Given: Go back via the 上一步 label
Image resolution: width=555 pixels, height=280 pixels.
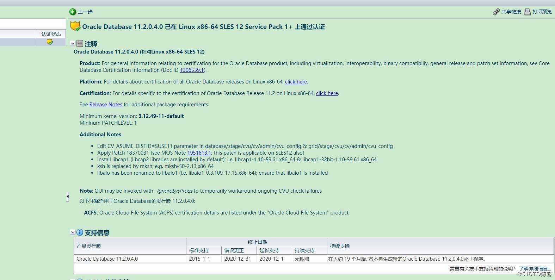Looking at the screenshot, I should click(x=85, y=12).
